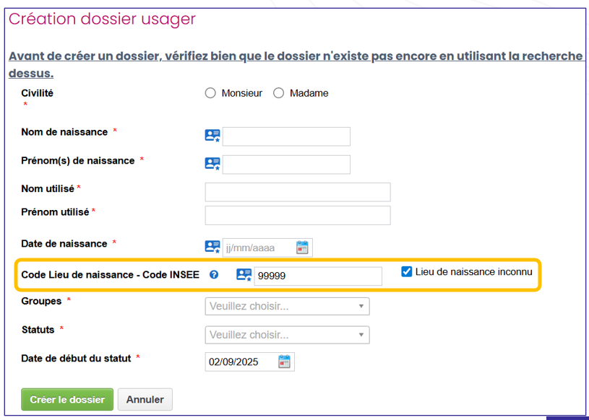Open the Groupes dropdown list
Image resolution: width=589 pixels, height=420 pixels.
(x=287, y=307)
